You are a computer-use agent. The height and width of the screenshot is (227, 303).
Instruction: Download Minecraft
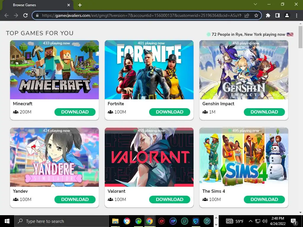(75, 112)
